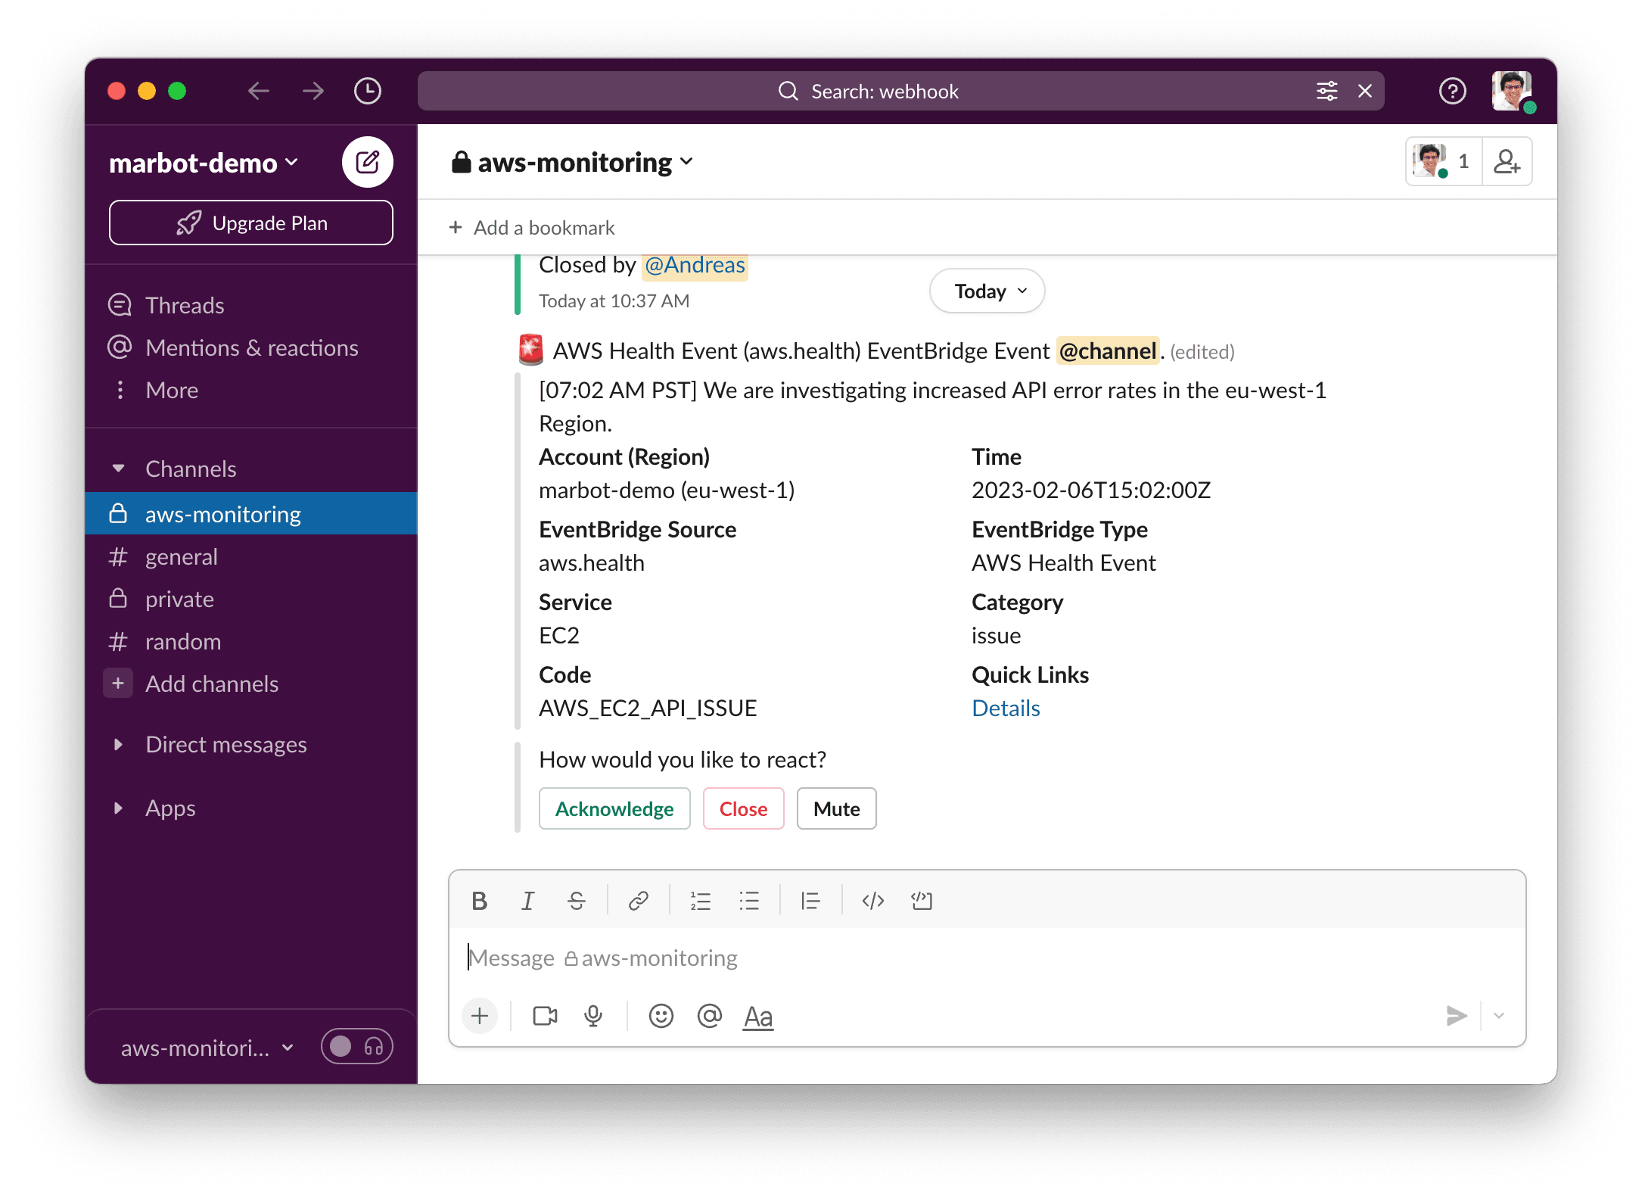Apply strikethrough formatting

tap(577, 902)
